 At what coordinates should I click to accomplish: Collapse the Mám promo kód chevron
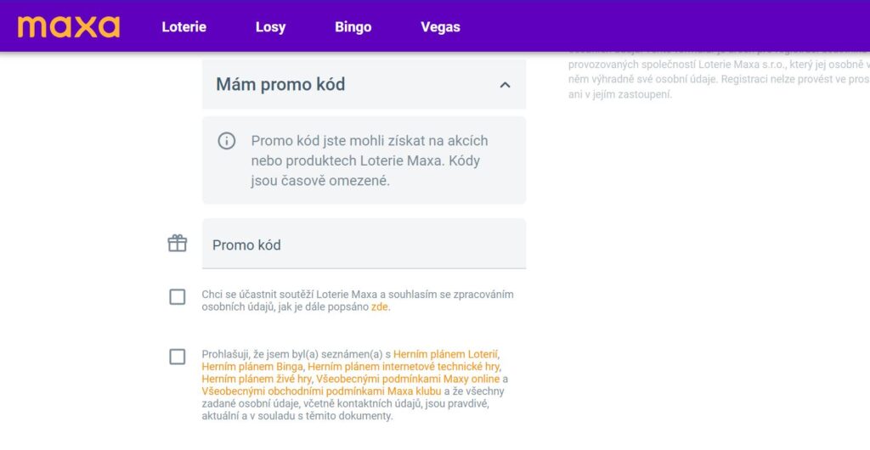pyautogui.click(x=505, y=85)
